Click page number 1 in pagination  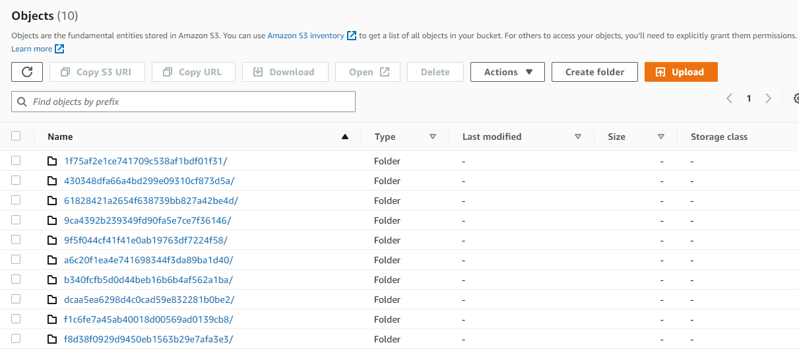pyautogui.click(x=749, y=98)
